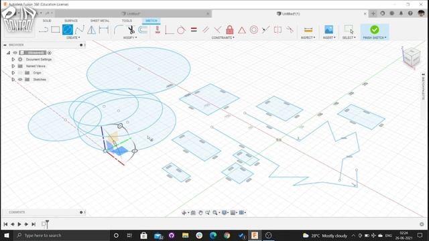429x241 pixels.
Task: Open the Windows Start menu
Action: [7, 235]
